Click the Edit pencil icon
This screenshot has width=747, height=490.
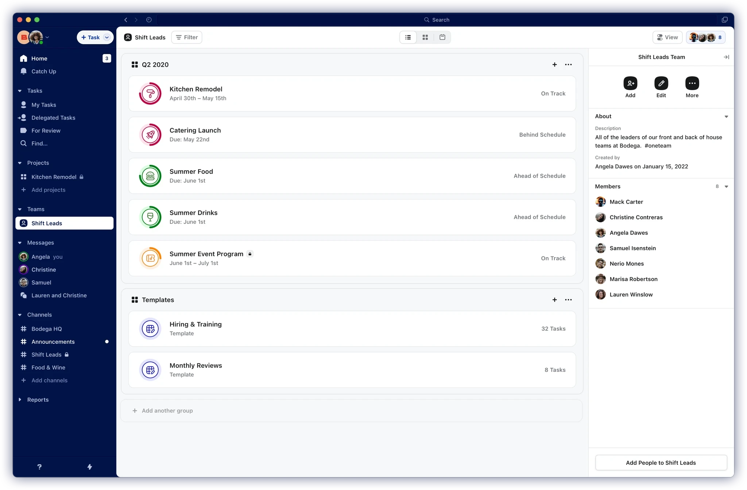[661, 83]
